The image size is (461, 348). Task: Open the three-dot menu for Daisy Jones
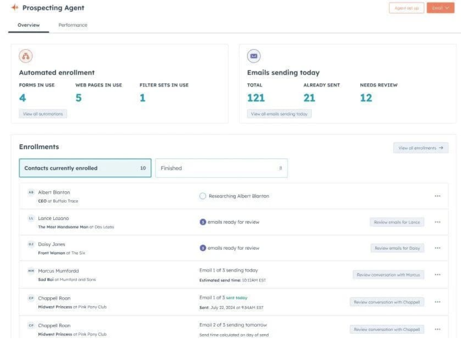(x=438, y=248)
